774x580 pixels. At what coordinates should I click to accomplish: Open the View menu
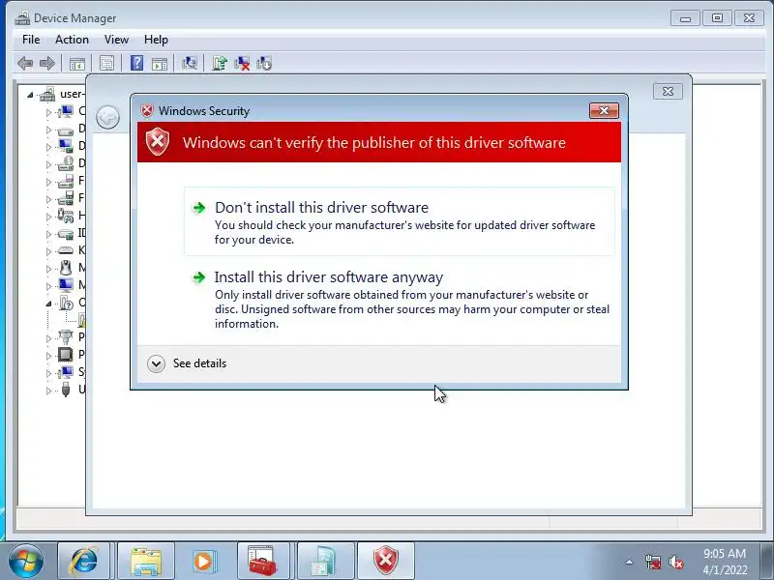[x=116, y=40]
